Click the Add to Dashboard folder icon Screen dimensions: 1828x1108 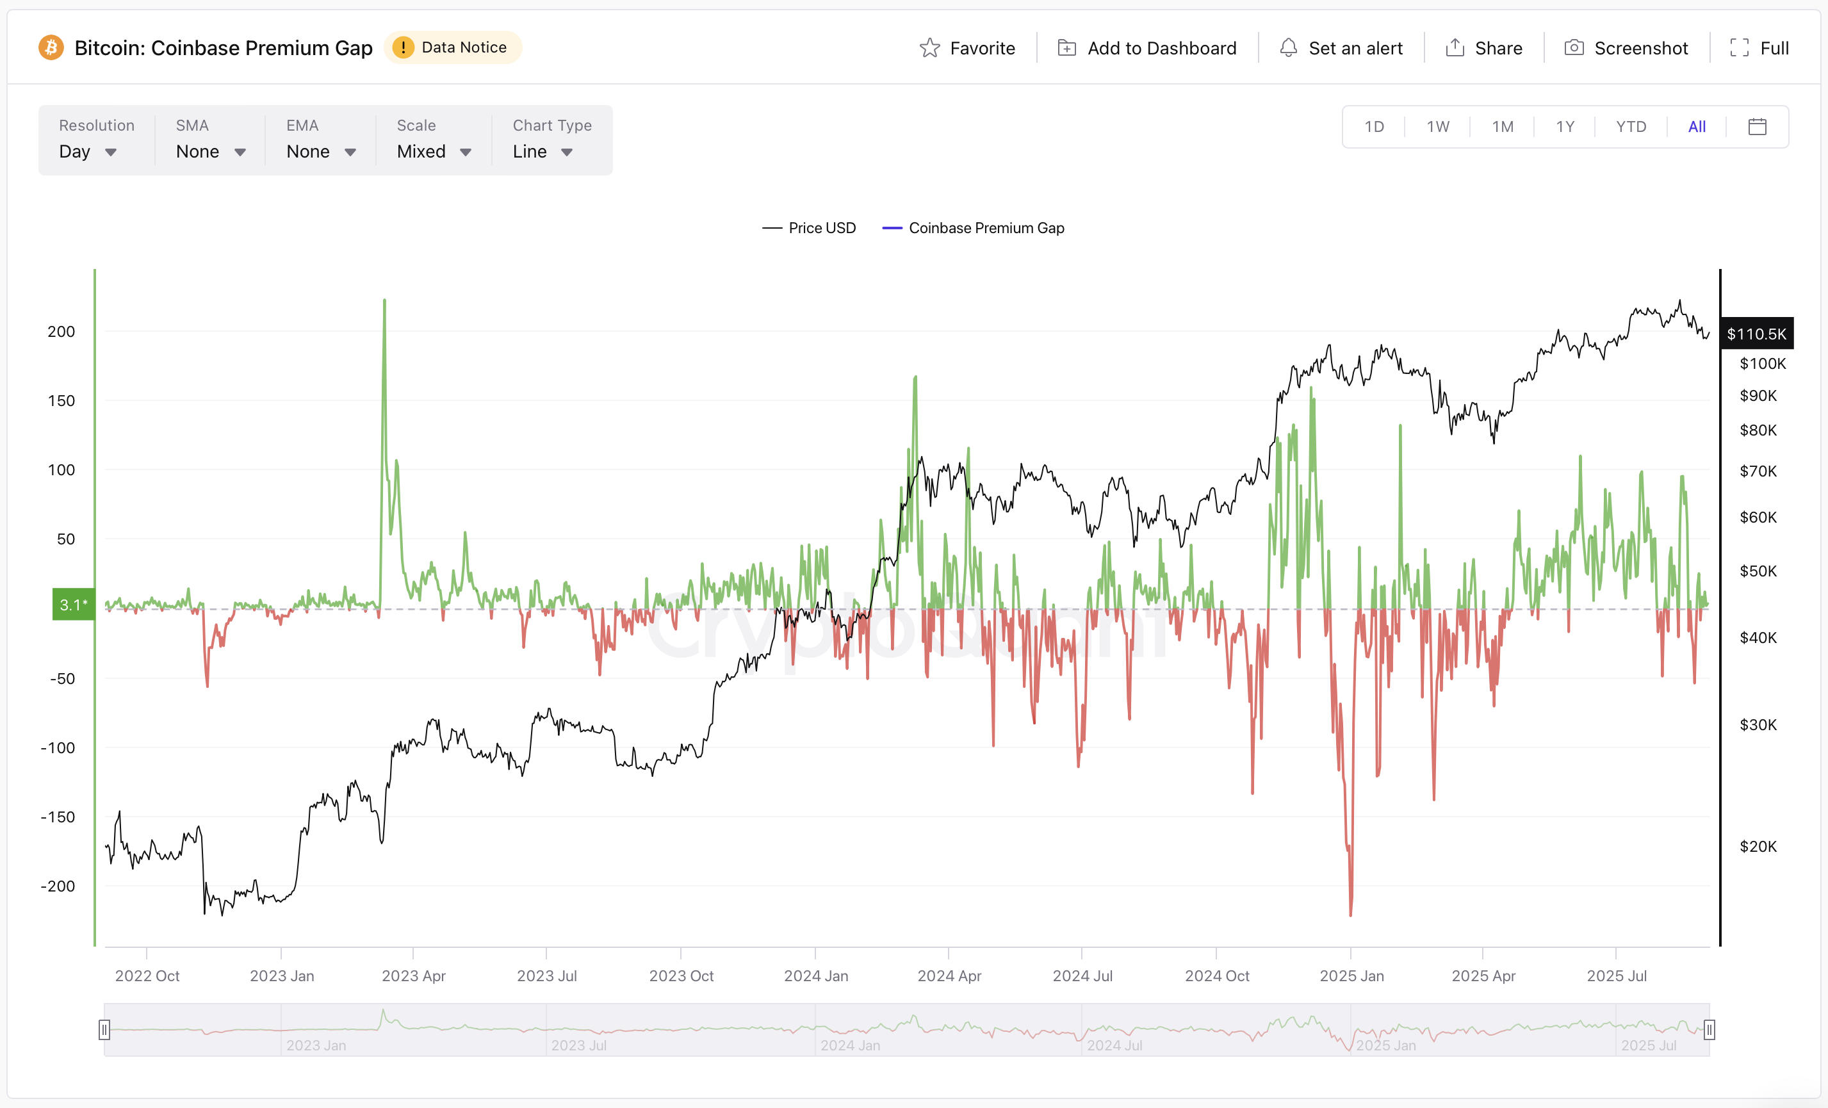[x=1066, y=48]
